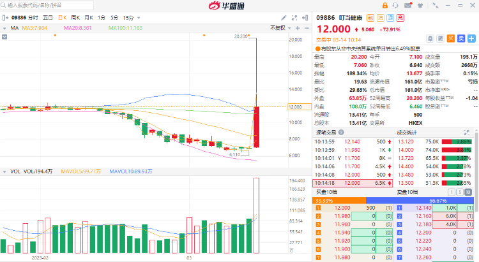Click the shareholder transfer news headline
This screenshot has width=479, height=262.
tap(370, 48)
